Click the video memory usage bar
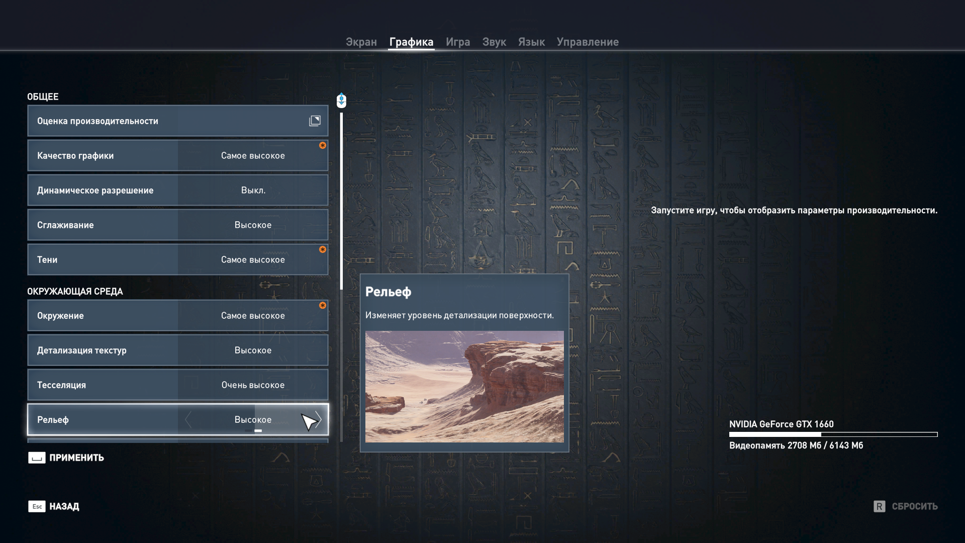The height and width of the screenshot is (543, 965). (833, 434)
